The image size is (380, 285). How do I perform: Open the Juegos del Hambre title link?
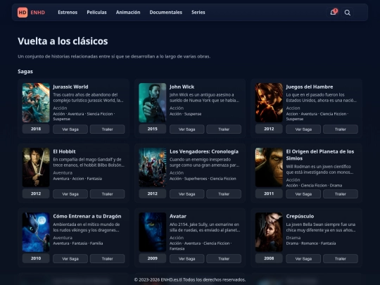pos(310,87)
